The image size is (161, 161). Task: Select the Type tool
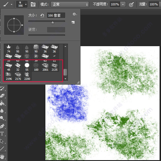point(2,134)
